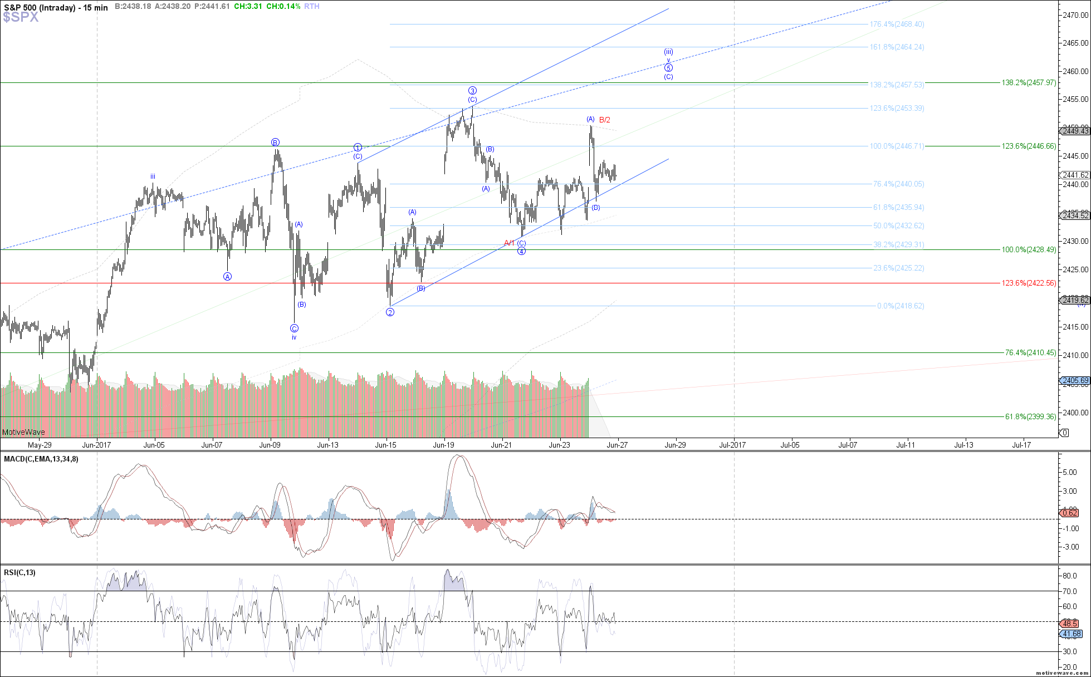Image resolution: width=1091 pixels, height=677 pixels.
Task: Select the circled 2 wave marker
Action: (390, 312)
